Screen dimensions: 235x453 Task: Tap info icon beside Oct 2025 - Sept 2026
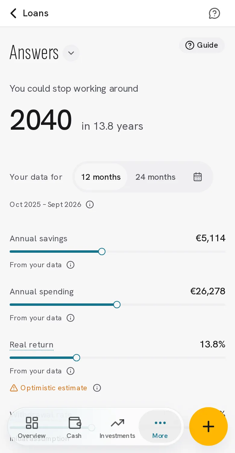coord(90,204)
